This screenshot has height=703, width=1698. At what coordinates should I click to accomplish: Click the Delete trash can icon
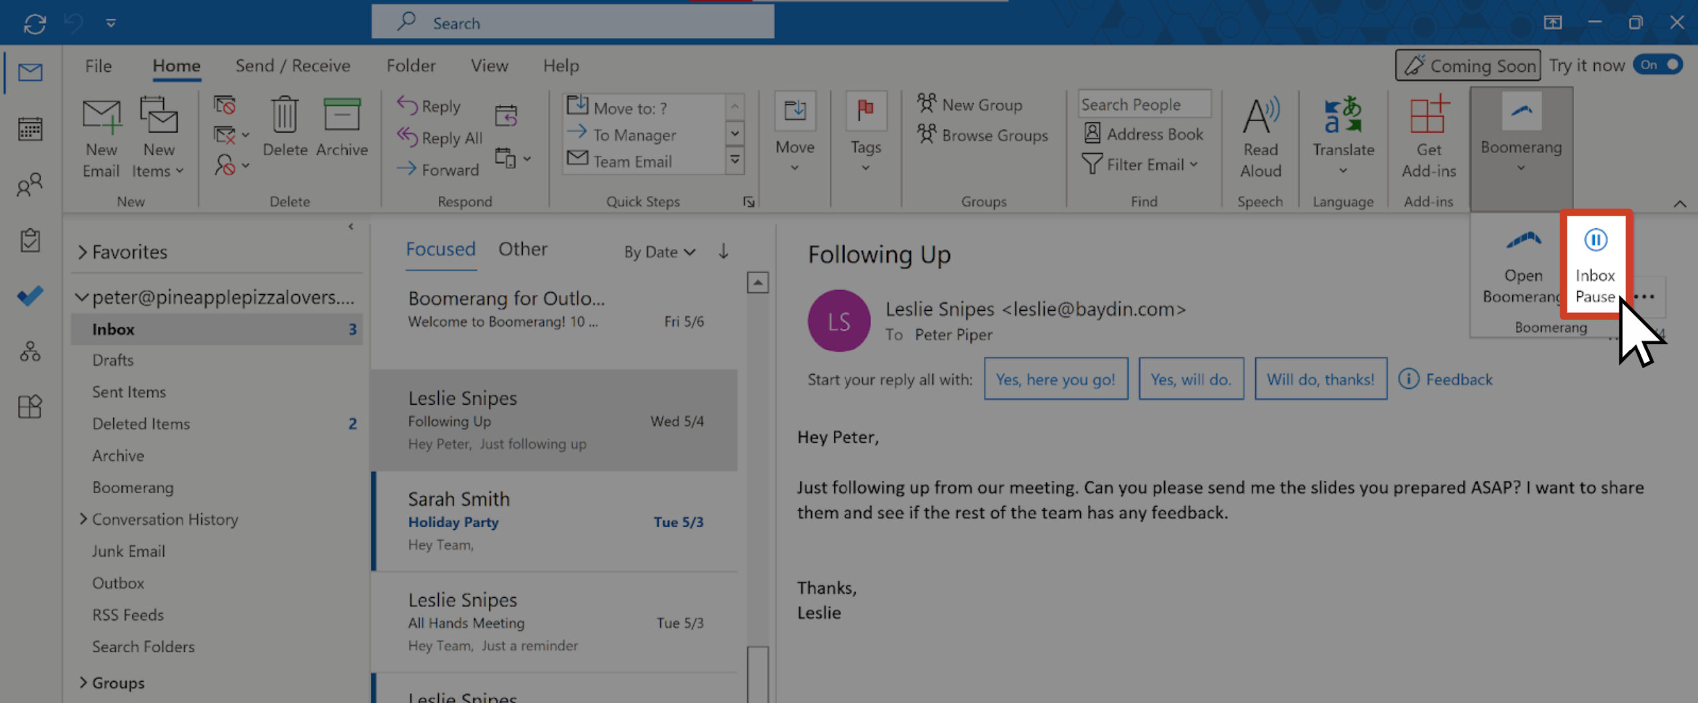point(284,128)
